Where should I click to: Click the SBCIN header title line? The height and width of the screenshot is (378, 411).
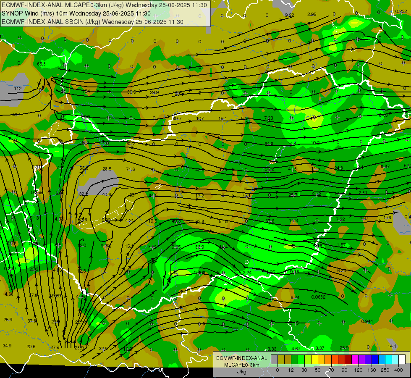pos(92,22)
